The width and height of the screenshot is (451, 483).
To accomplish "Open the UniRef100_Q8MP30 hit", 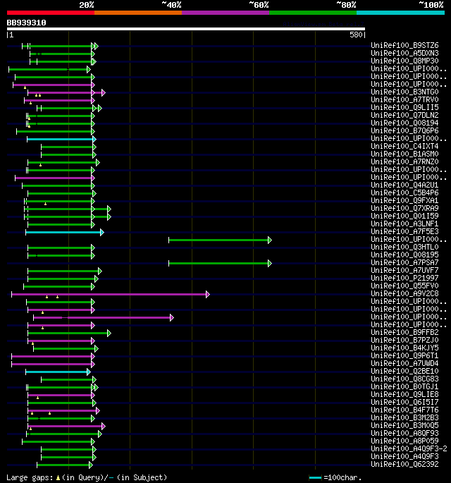I will [404, 61].
